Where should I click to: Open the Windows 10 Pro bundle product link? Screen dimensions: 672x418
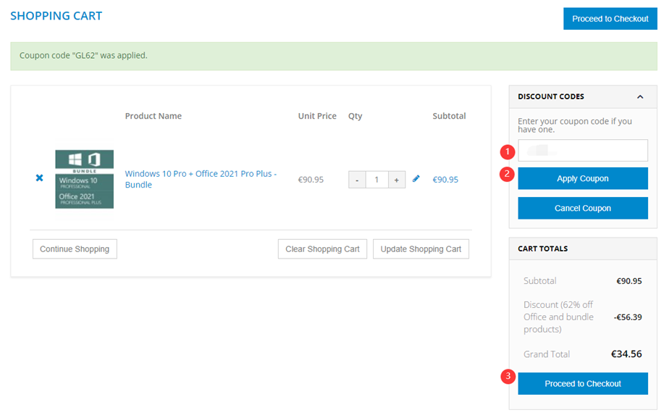coord(201,179)
